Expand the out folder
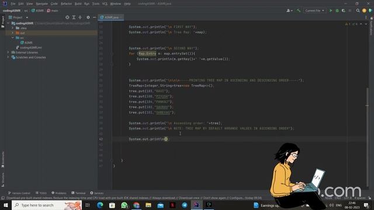This screenshot has height=210, width=374. tap(13, 33)
